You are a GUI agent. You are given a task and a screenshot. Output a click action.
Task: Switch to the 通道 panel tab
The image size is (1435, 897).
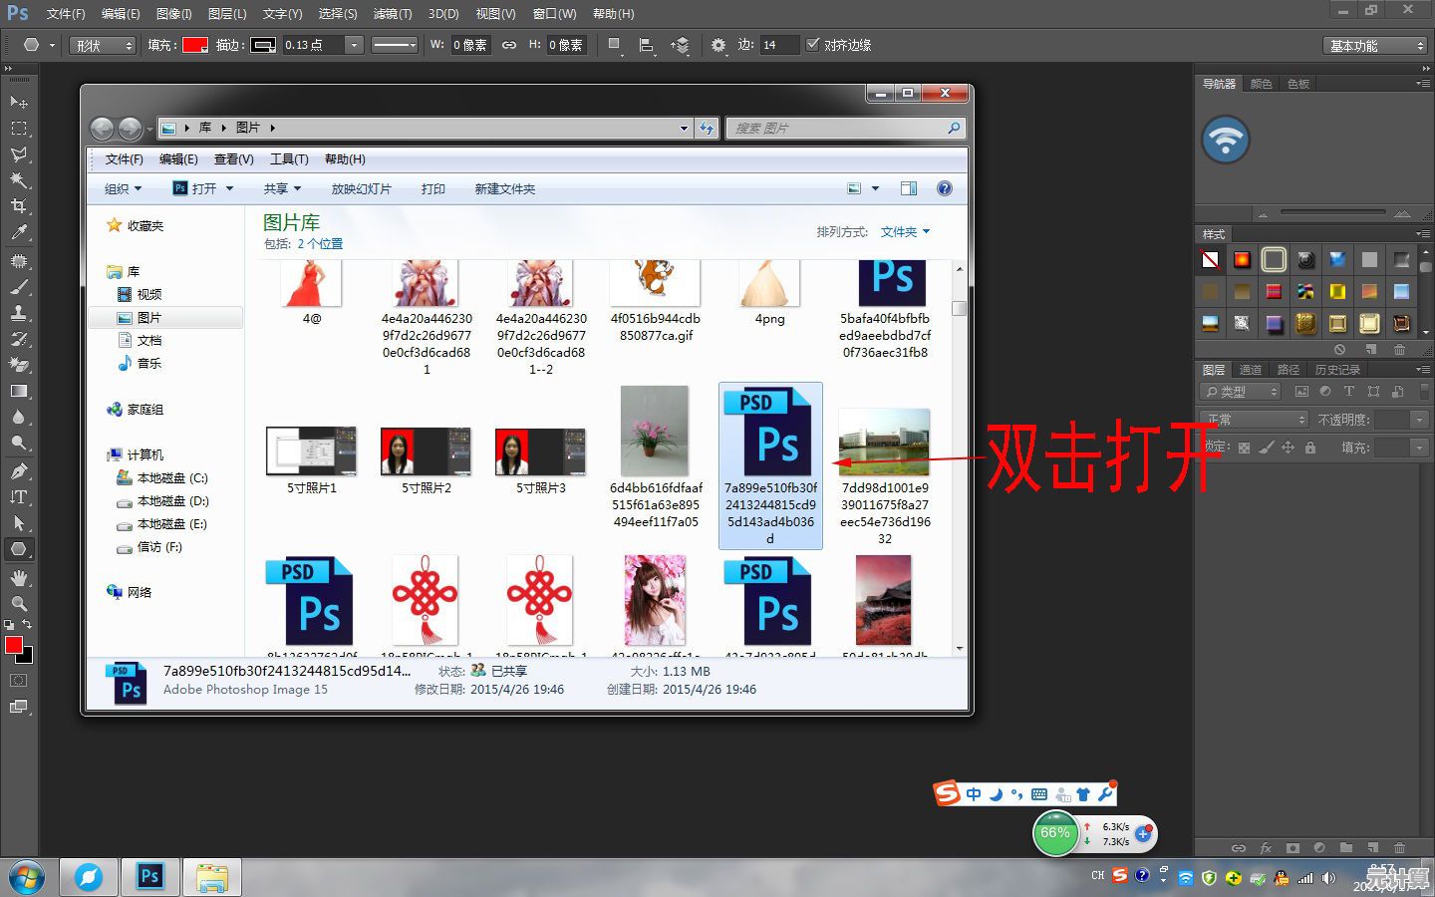point(1252,369)
